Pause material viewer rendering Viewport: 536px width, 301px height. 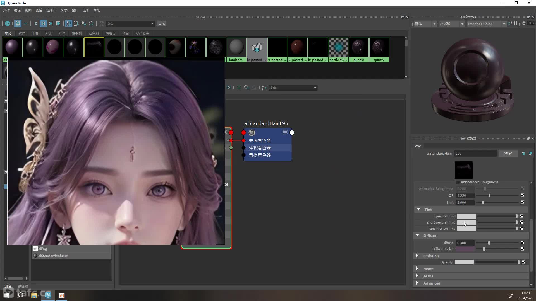(515, 23)
